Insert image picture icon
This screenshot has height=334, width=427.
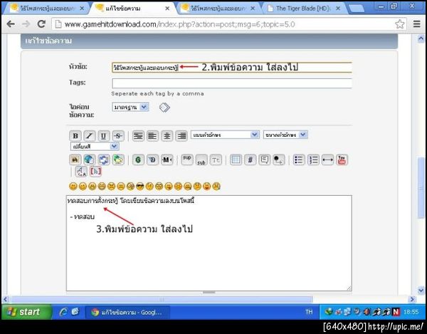pos(104,160)
